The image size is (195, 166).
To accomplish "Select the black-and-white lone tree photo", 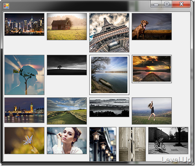I will (67, 65).
